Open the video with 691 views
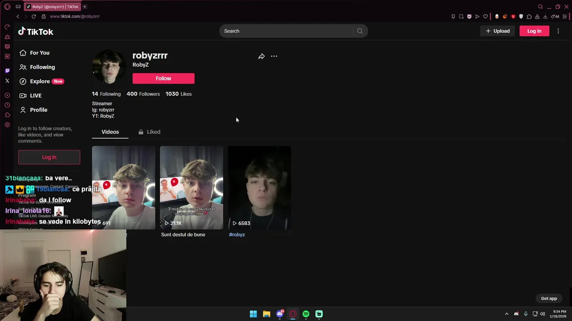Image resolution: width=572 pixels, height=321 pixels. pos(123,188)
